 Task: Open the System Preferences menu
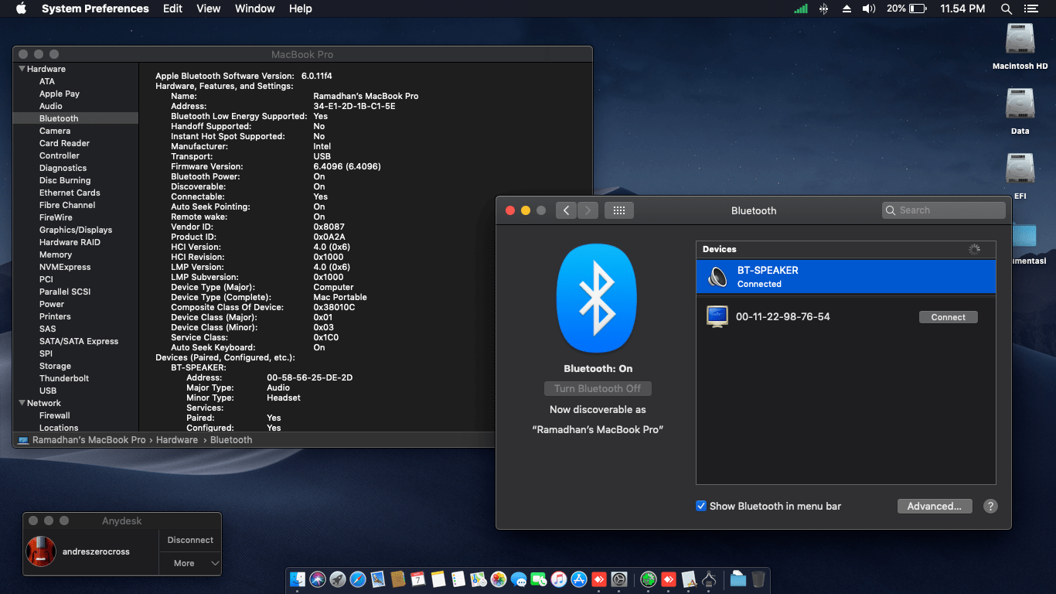point(95,9)
